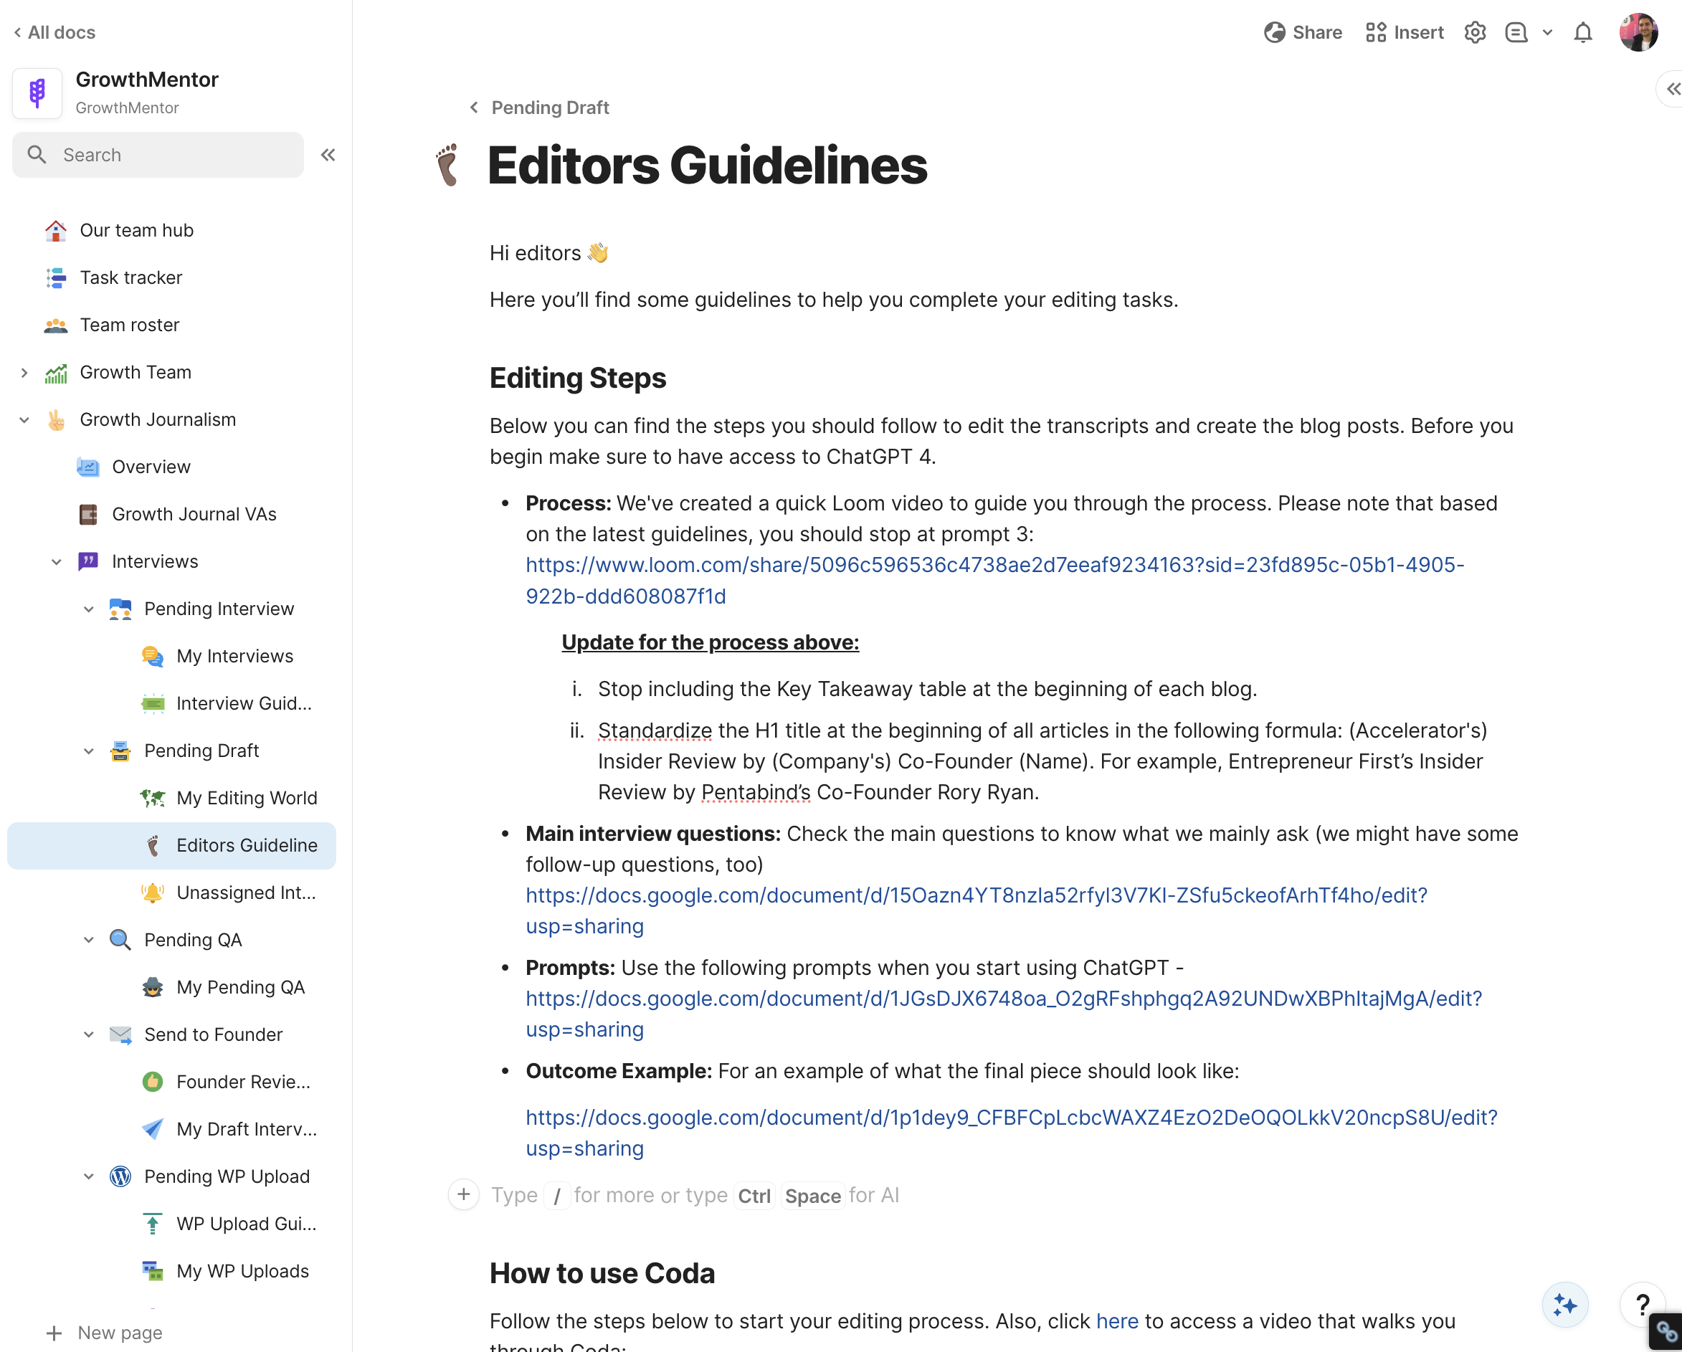Open the comments icon in top bar
This screenshot has width=1682, height=1352.
(x=1516, y=33)
